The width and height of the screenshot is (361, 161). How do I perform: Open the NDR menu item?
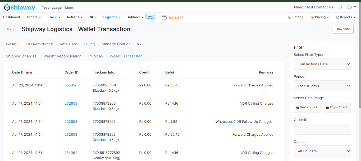(93, 17)
